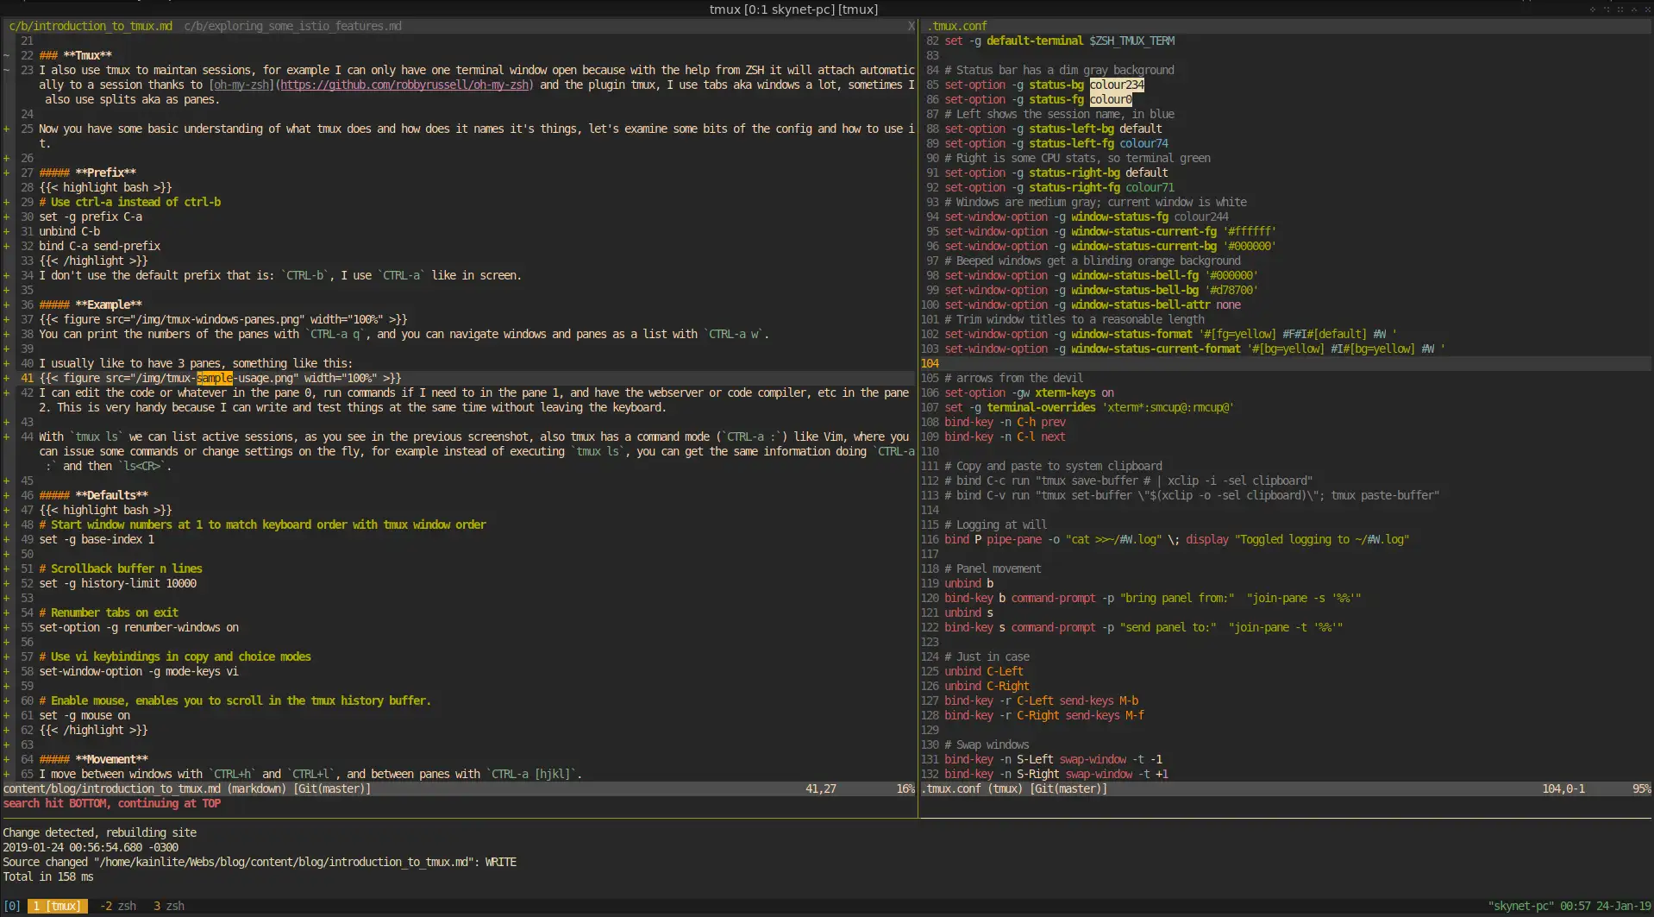Close the vim tab using the X
Image resolution: width=1654 pixels, height=917 pixels.
coord(911,26)
